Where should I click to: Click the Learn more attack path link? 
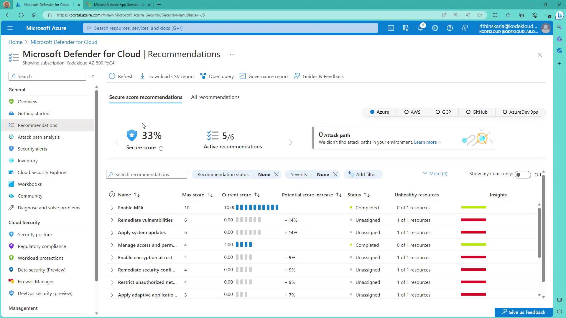[x=427, y=142]
